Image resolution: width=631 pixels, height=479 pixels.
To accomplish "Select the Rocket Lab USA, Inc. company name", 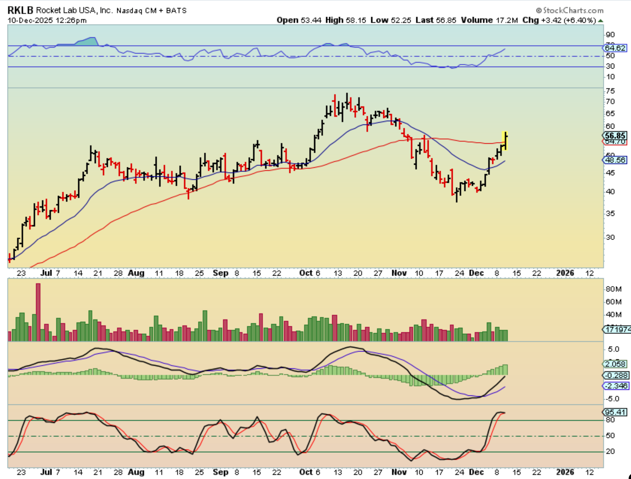I will (x=74, y=10).
